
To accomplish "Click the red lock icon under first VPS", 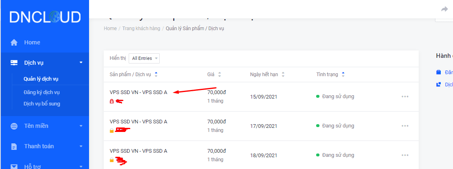I will (112, 101).
